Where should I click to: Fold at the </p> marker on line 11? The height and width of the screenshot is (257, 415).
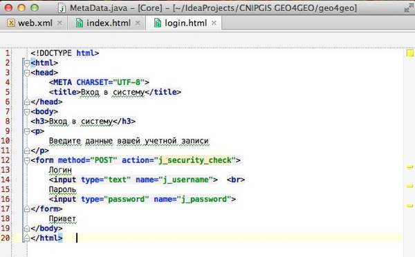tap(27, 151)
